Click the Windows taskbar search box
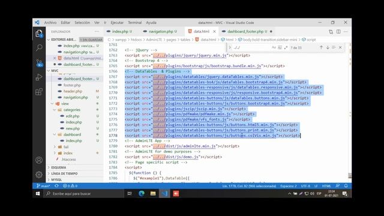Viewport: 384px width, 216px height. pyautogui.click(x=85, y=193)
